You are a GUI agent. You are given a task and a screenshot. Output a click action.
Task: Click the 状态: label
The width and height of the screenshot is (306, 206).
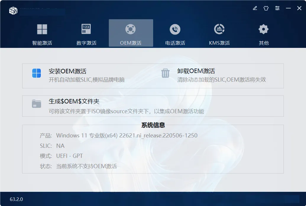(46, 166)
